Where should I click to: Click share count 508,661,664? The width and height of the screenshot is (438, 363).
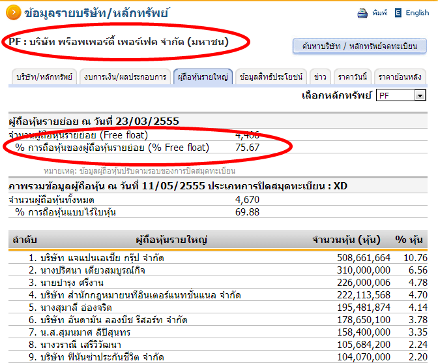364,258
